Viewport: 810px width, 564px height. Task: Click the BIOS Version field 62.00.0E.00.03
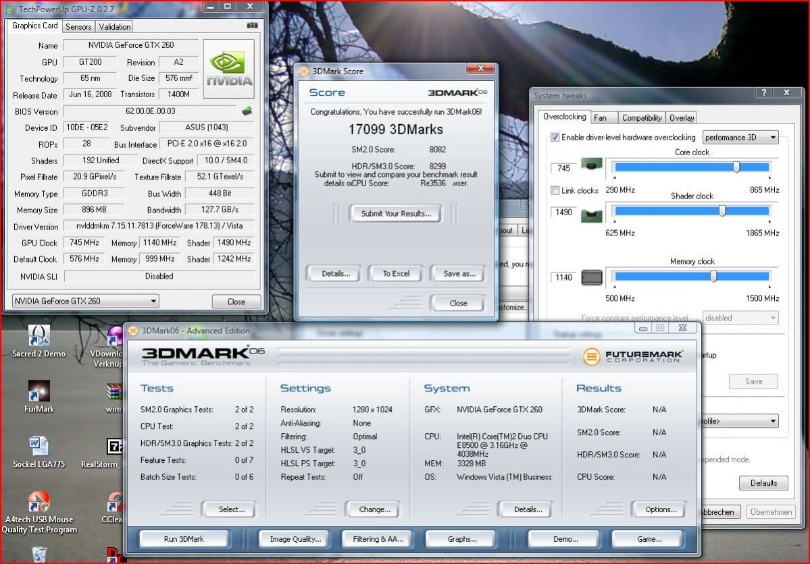pyautogui.click(x=150, y=111)
